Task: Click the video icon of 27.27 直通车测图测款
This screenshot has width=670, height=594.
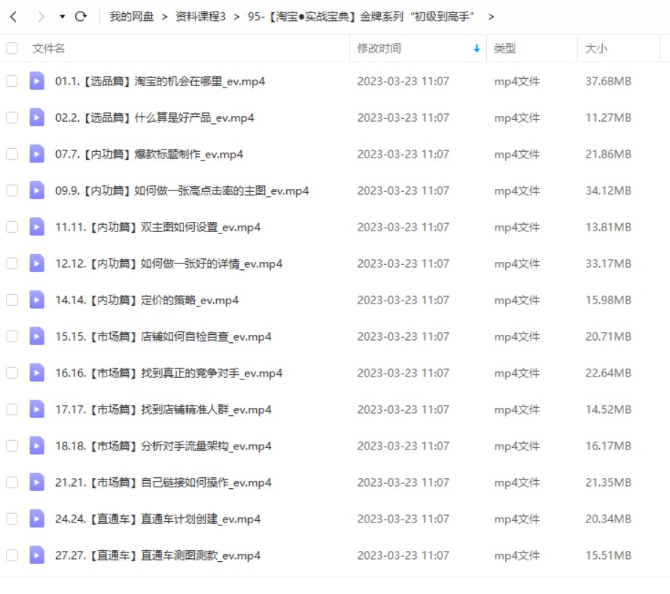Action: coord(36,555)
